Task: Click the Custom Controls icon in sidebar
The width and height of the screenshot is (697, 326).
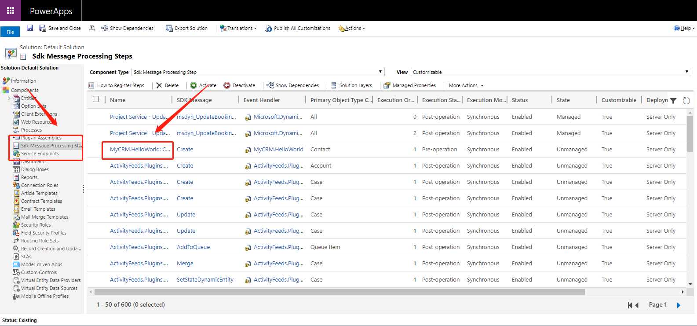Action: pyautogui.click(x=16, y=272)
